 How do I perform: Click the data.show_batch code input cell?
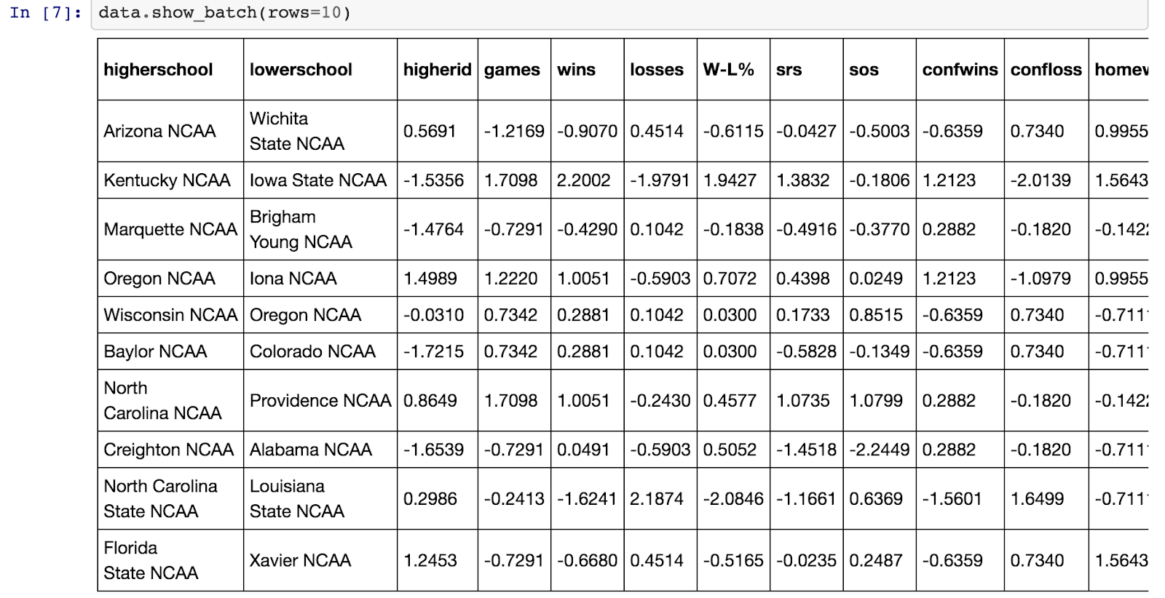[x=619, y=14]
